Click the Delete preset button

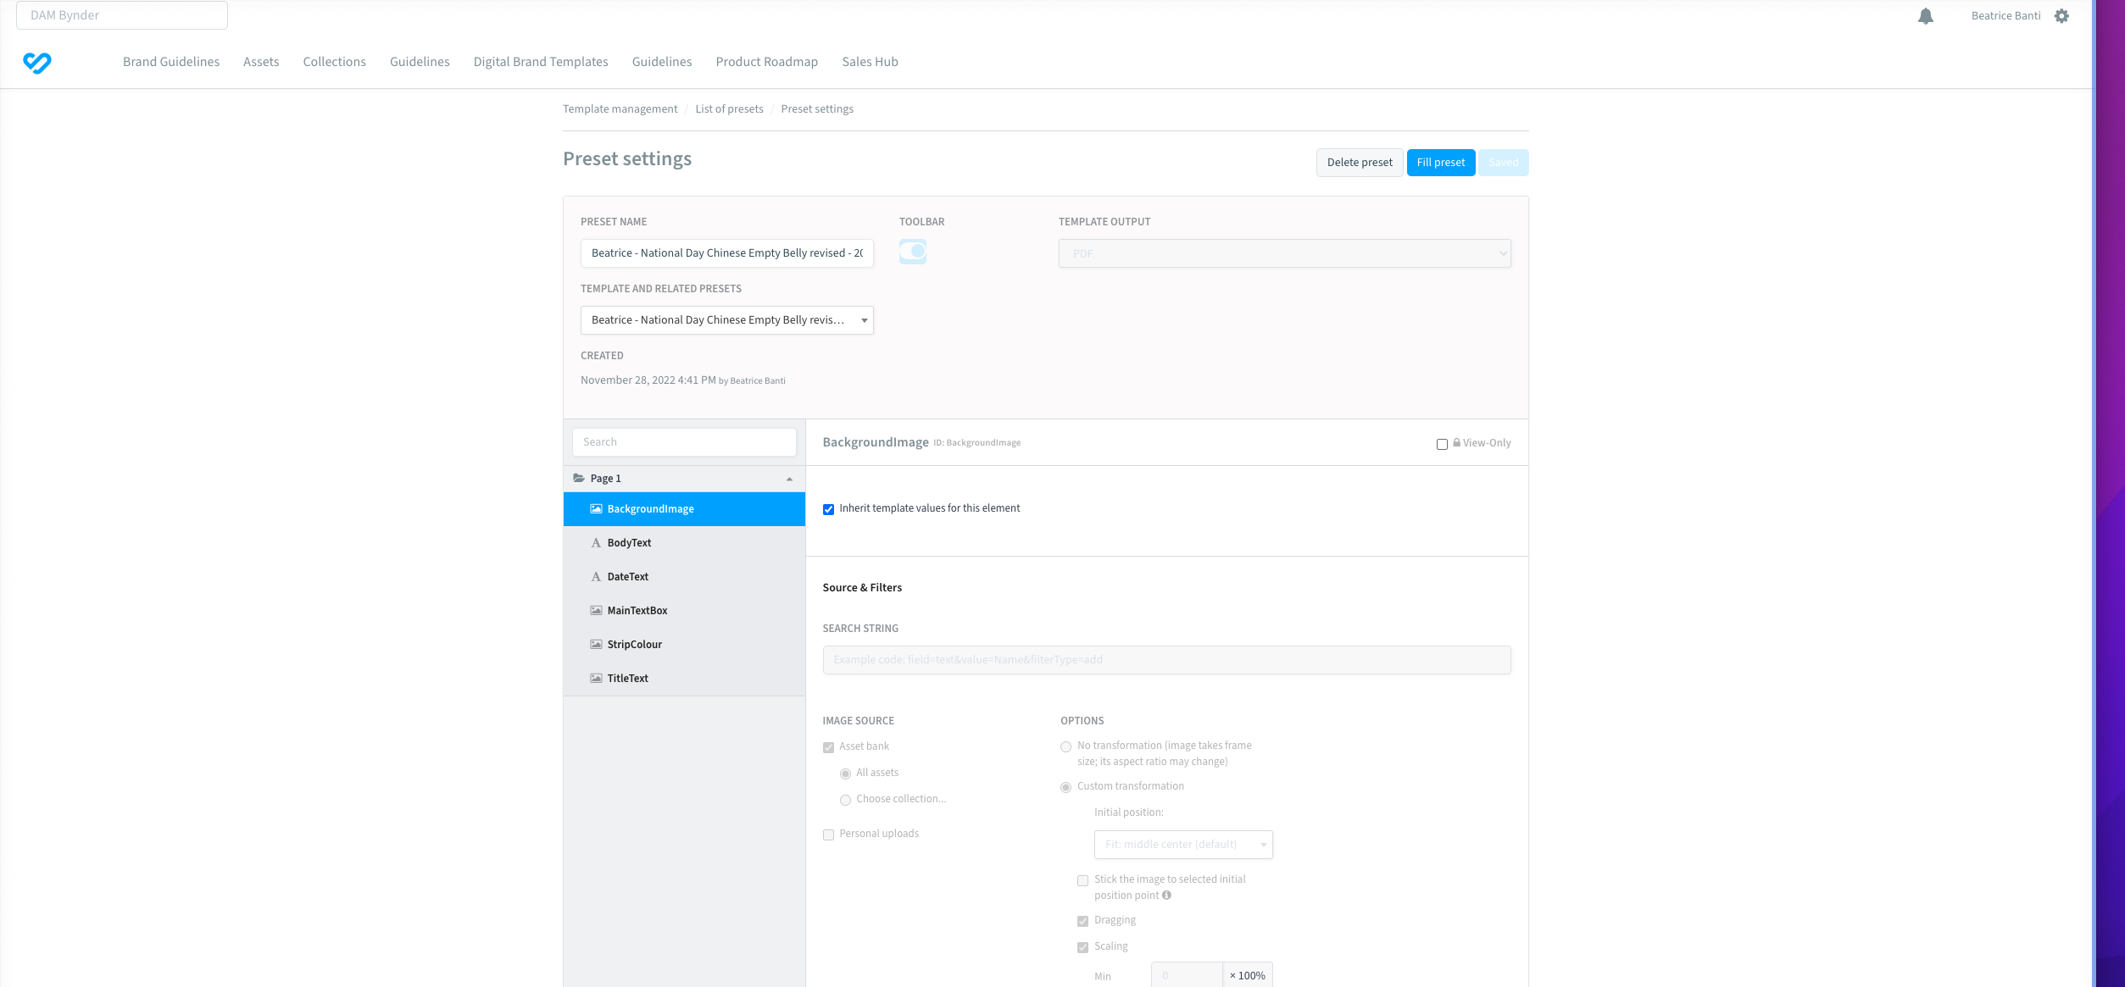[1360, 163]
